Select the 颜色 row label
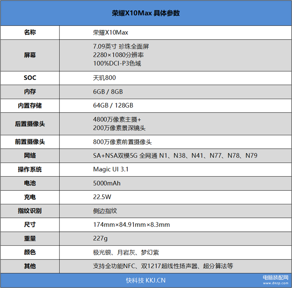This screenshot has width=292, height=288. tap(30, 252)
